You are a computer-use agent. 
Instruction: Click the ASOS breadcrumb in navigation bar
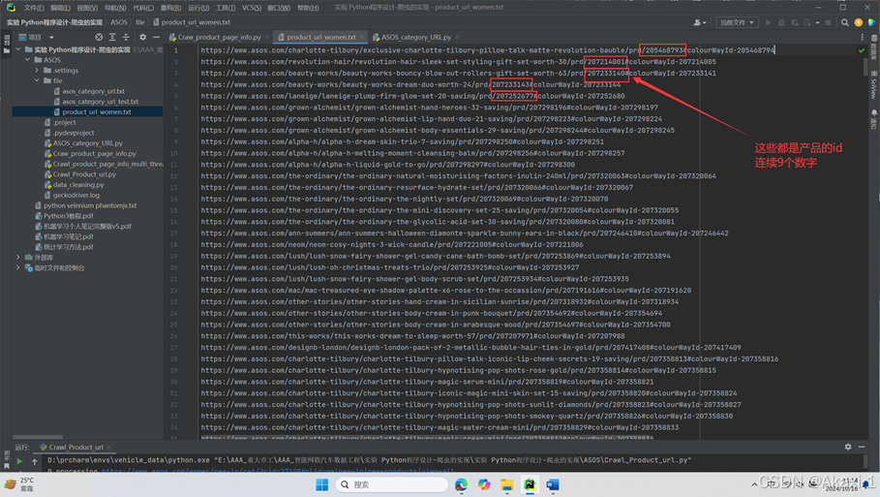click(119, 22)
